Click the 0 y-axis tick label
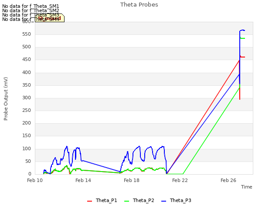 (30, 174)
